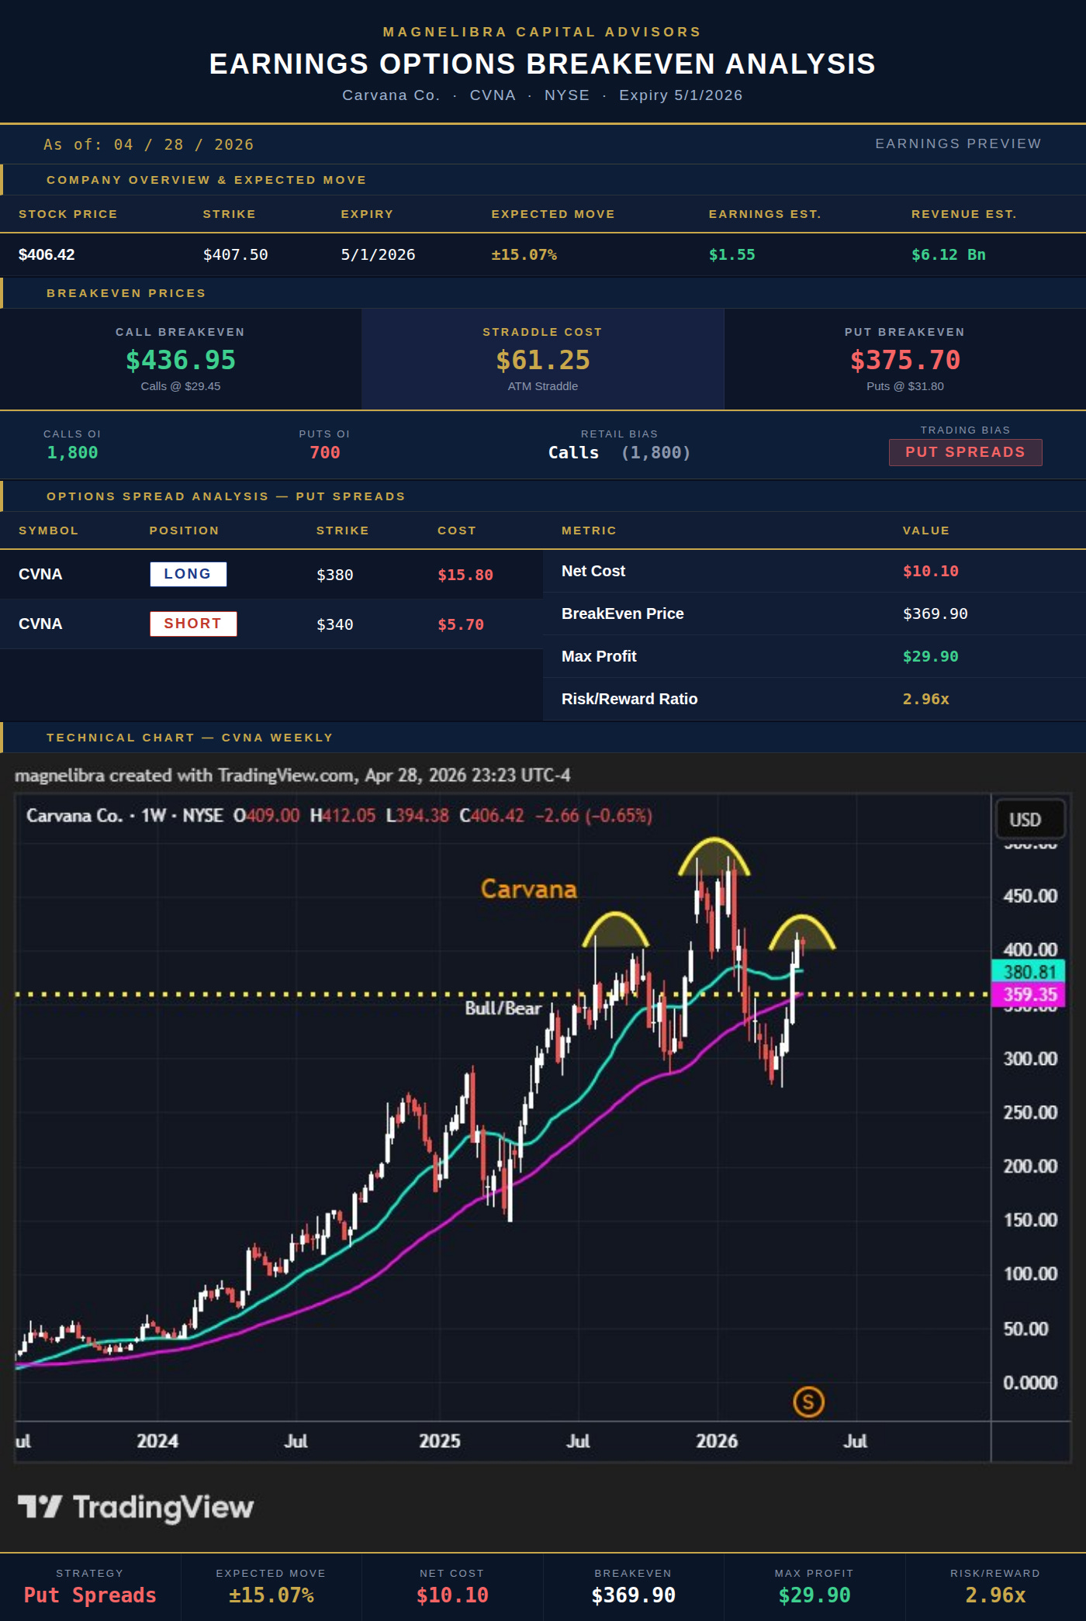Click the footer Max Profit $29.90
This screenshot has height=1621, width=1086.
pos(814,1595)
